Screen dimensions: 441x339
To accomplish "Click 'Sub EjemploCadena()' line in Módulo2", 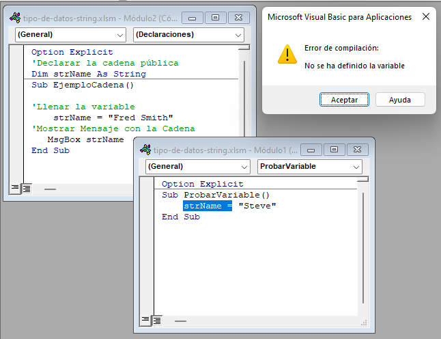I will pos(83,85).
